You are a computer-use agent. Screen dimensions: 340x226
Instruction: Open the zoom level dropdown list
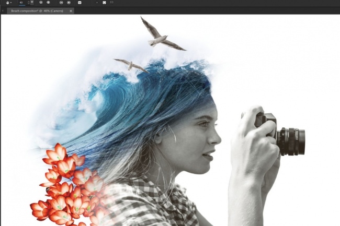(32, 3)
